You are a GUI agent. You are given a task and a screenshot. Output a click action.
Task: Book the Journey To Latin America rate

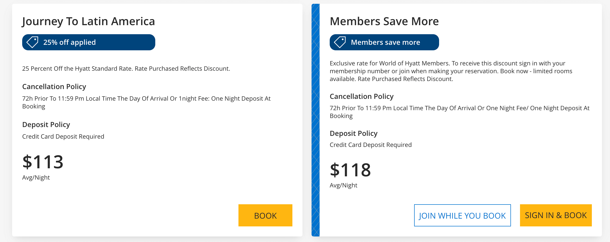[x=265, y=215]
